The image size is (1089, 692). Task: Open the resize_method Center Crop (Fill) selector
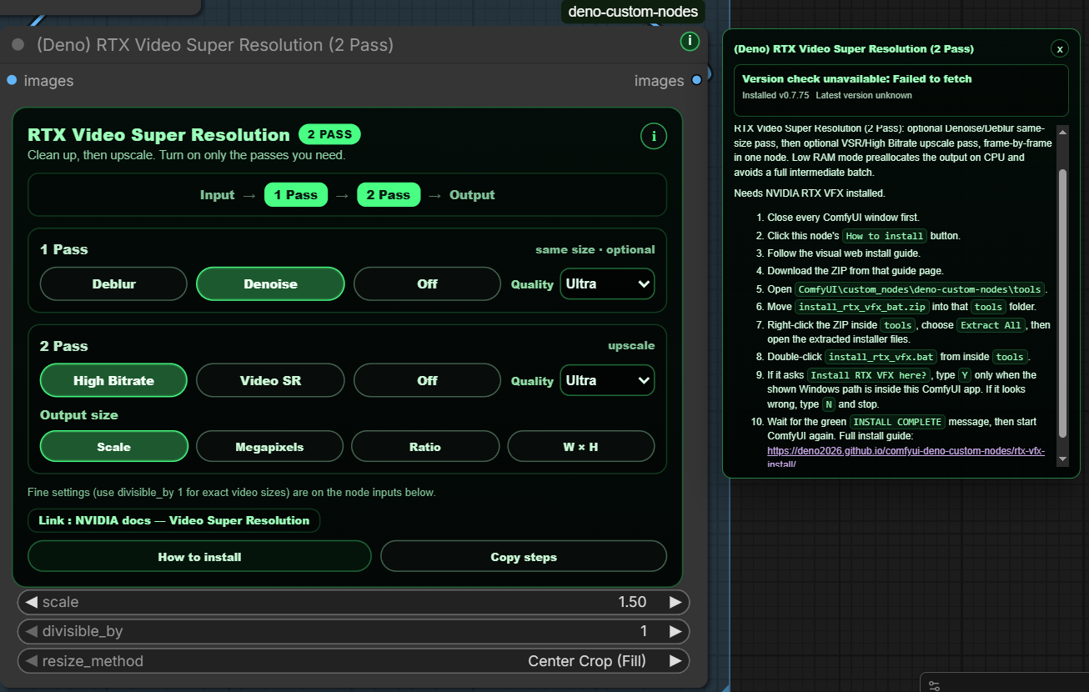click(354, 661)
